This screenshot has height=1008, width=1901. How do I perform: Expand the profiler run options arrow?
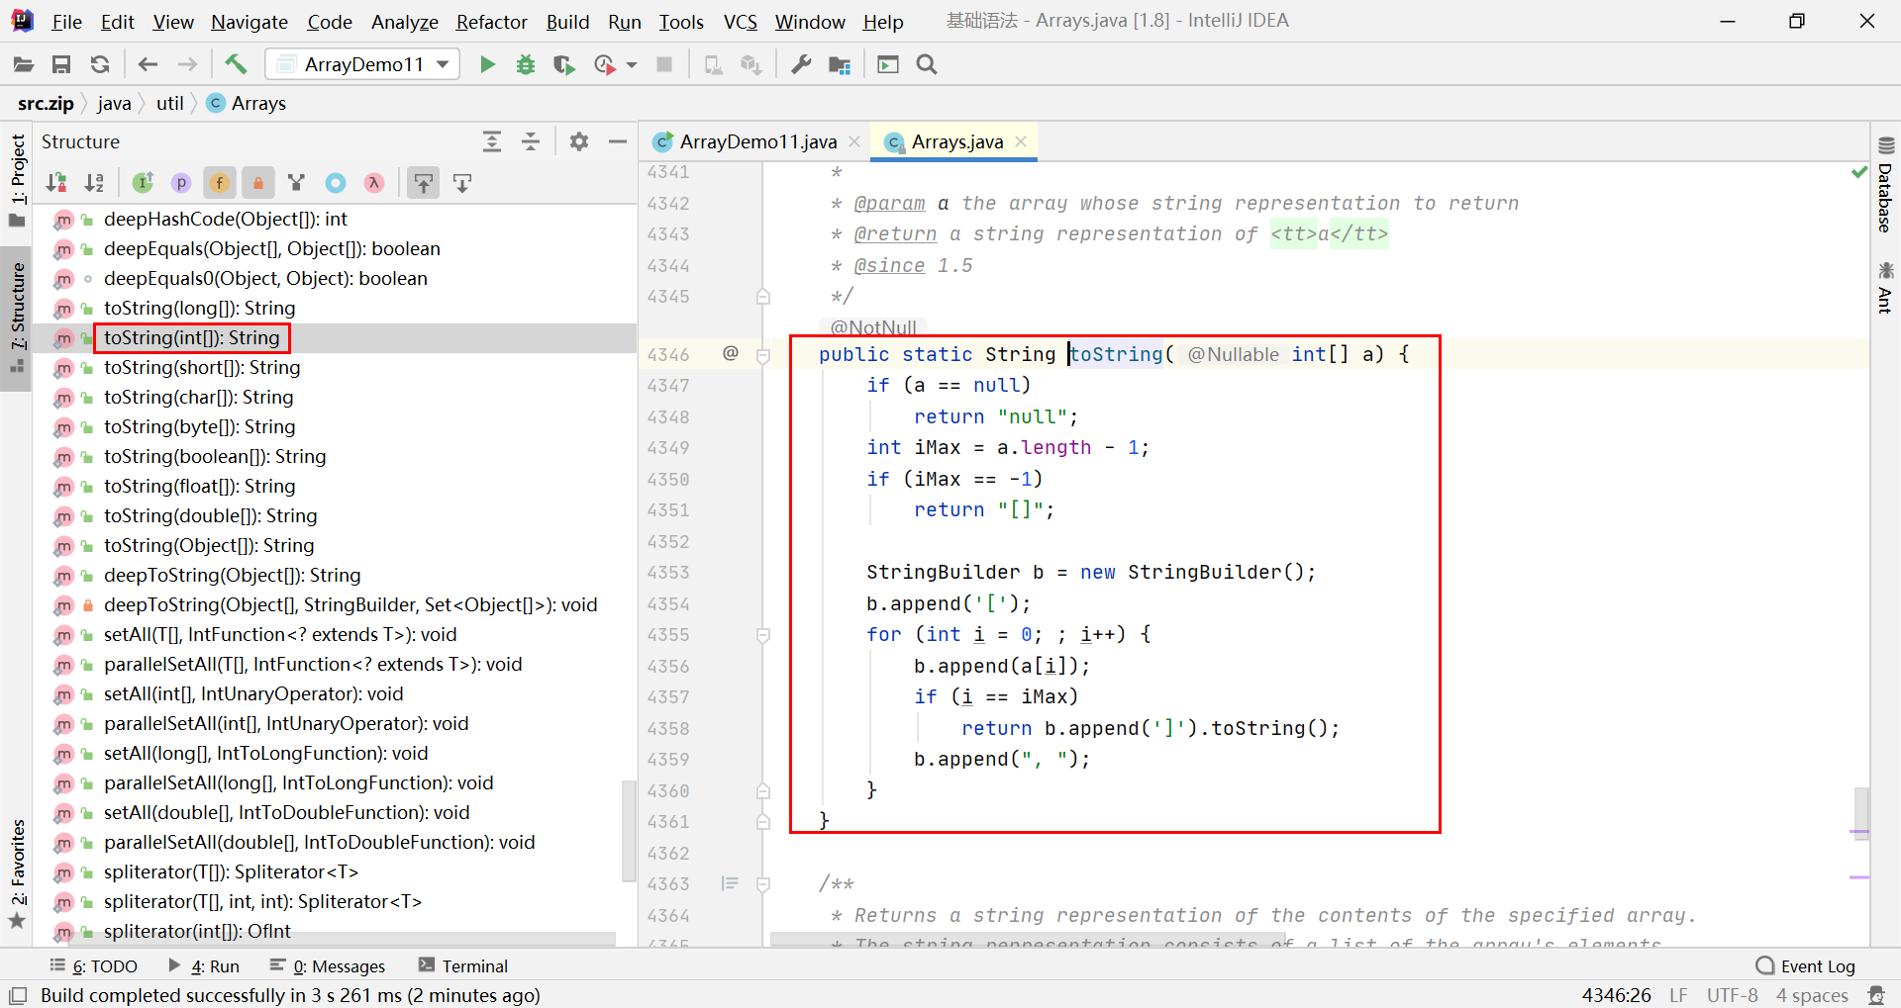[x=632, y=66]
